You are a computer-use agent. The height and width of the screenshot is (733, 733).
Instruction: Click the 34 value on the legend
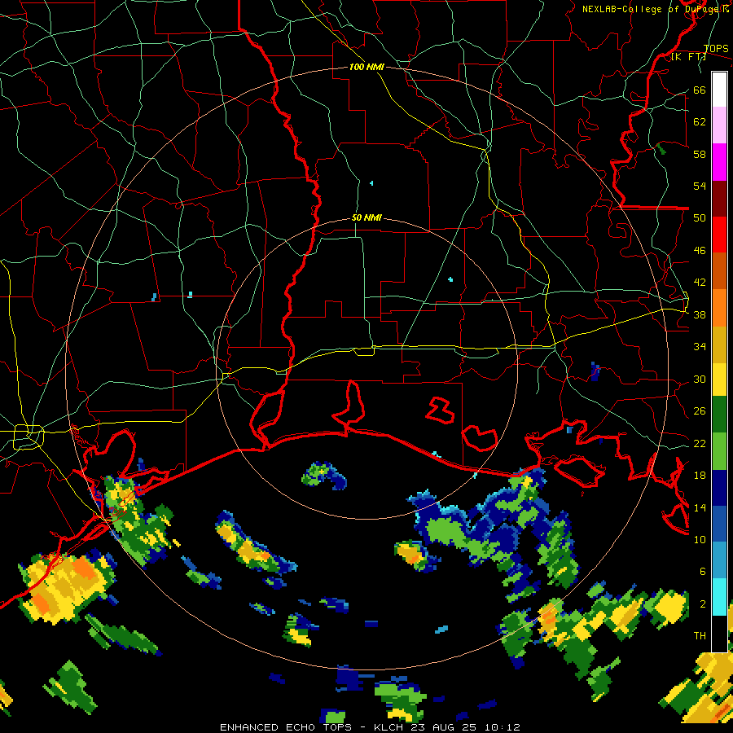700,347
